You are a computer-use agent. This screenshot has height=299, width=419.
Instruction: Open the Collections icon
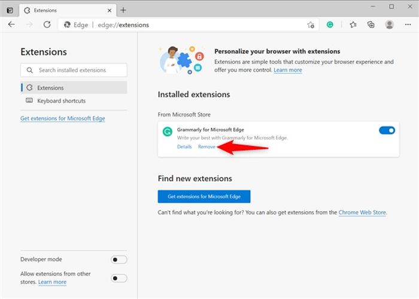point(371,25)
